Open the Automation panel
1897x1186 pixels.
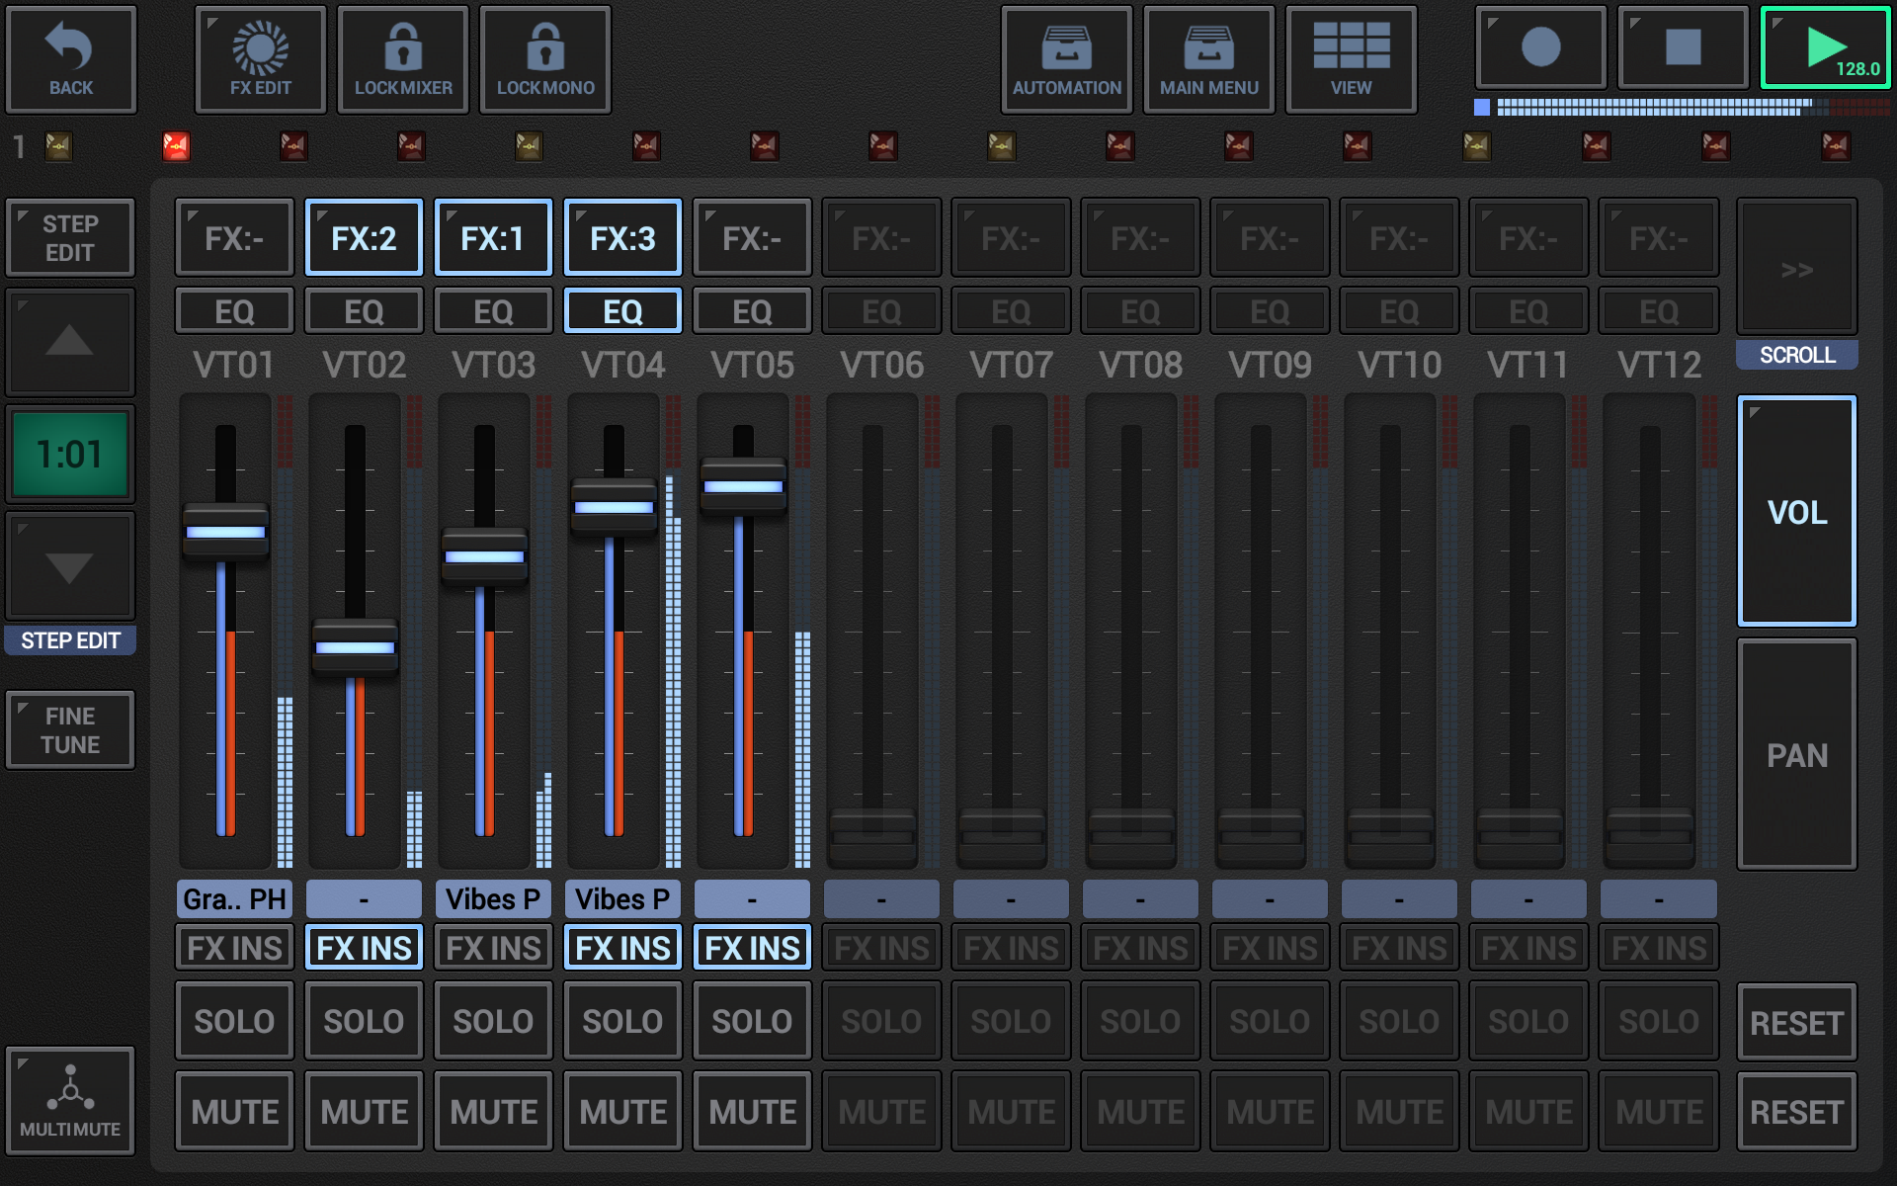(x=1066, y=59)
